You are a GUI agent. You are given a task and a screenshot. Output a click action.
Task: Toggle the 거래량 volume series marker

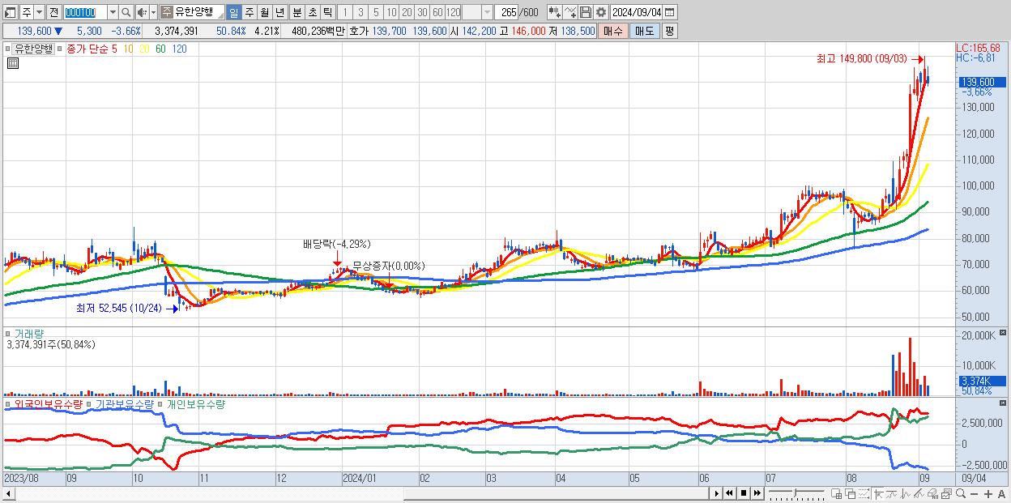pos(7,334)
